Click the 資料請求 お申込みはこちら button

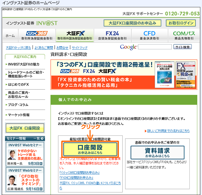point(157,153)
